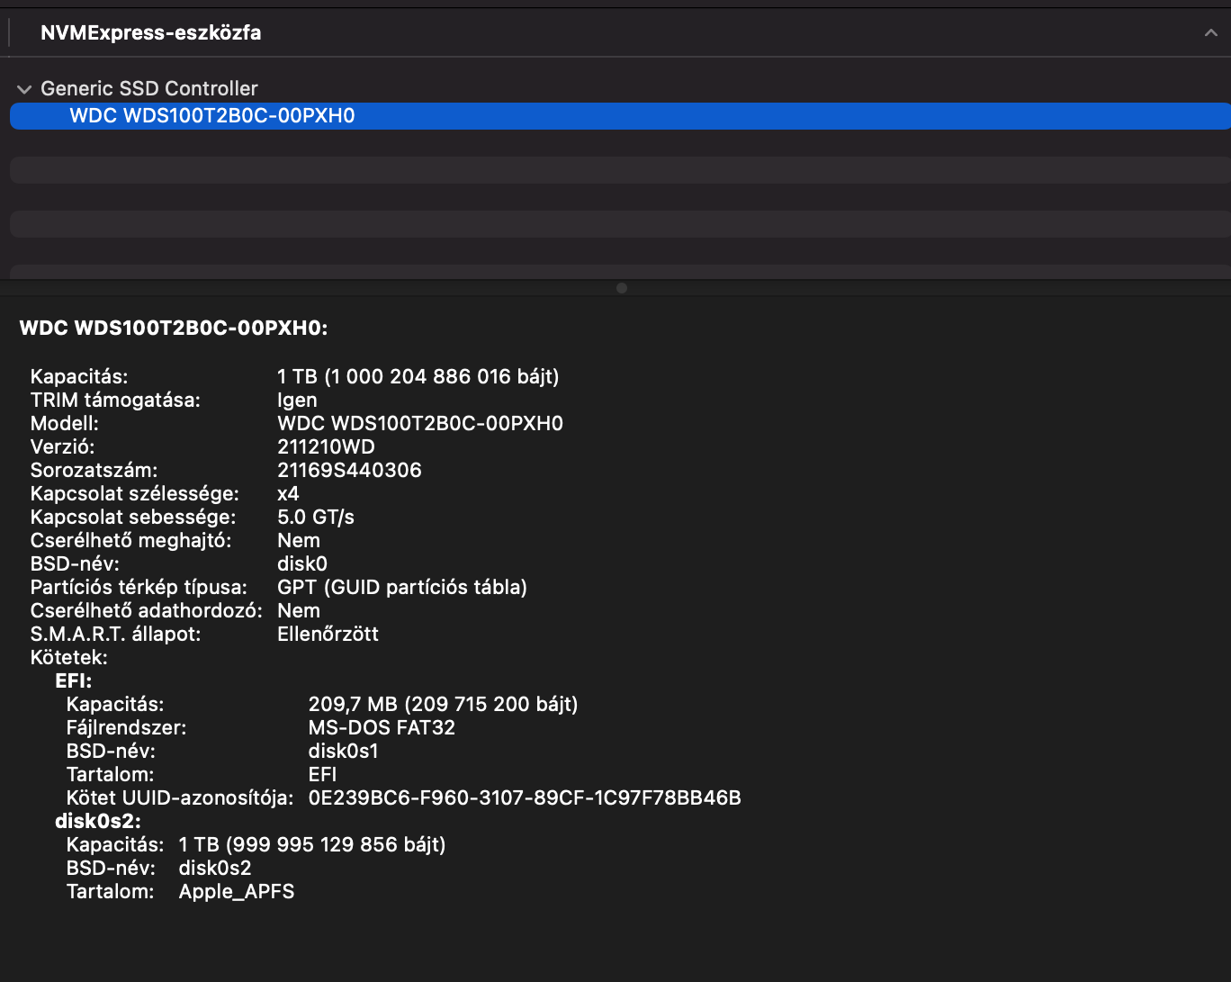Click the disk0s2: volume heading
This screenshot has width=1231, height=982.
click(x=98, y=821)
